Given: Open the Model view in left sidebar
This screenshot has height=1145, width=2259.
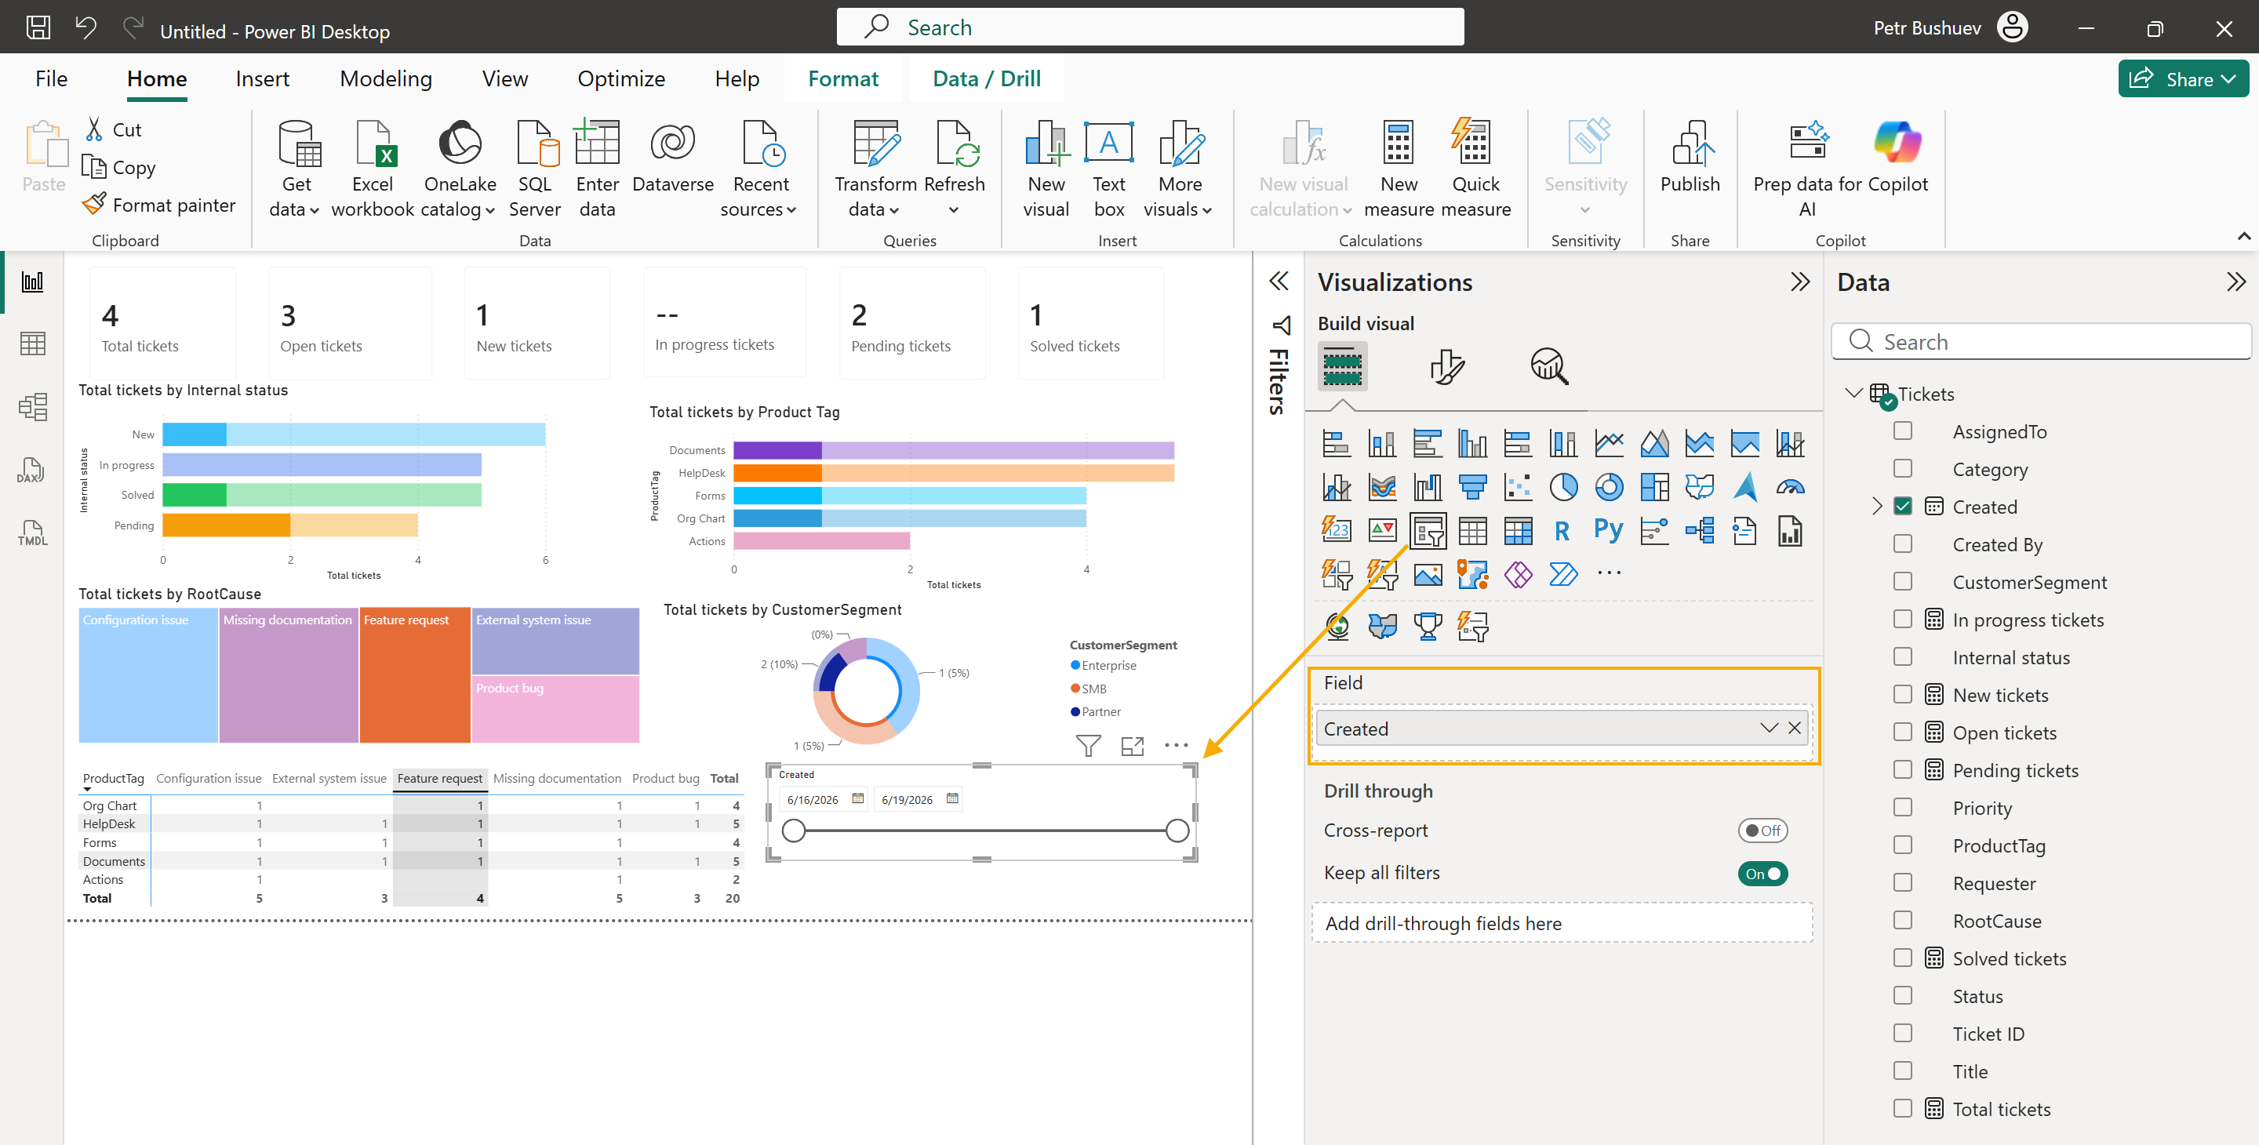Looking at the screenshot, I should coord(32,407).
